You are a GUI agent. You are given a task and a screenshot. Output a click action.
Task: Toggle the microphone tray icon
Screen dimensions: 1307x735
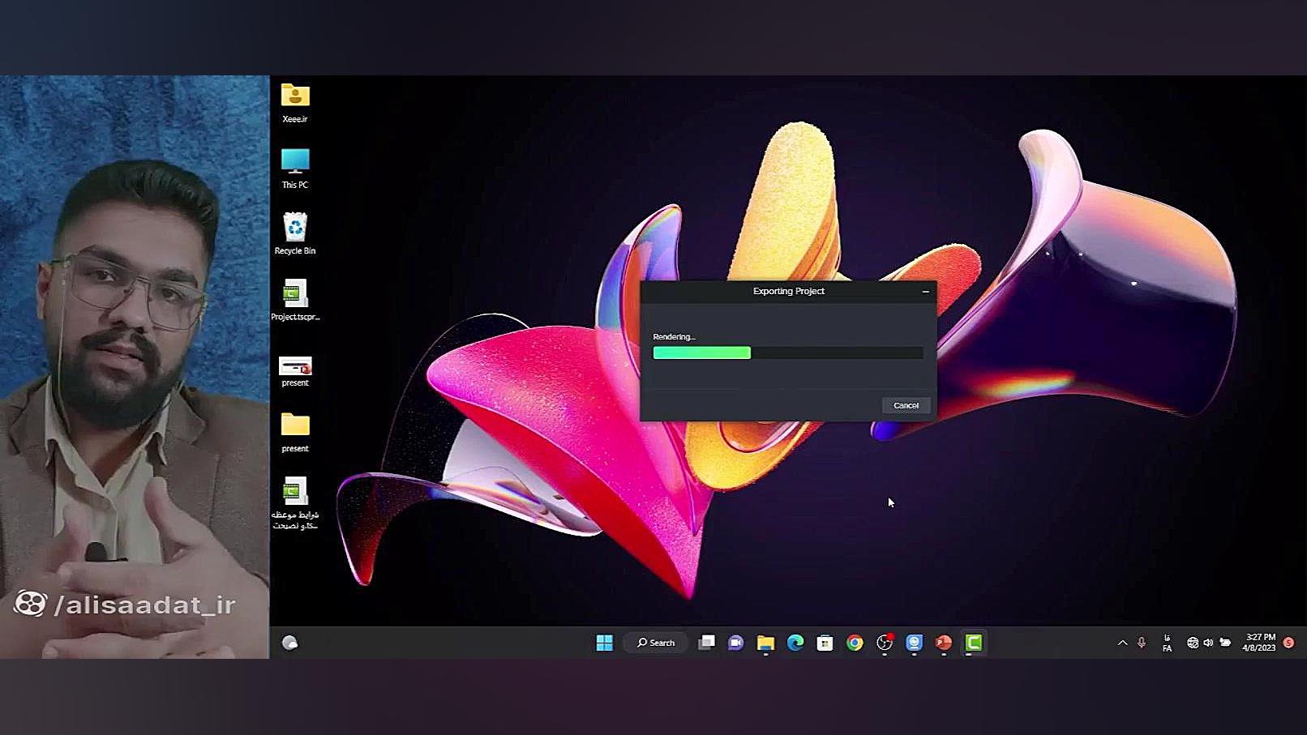(1142, 643)
